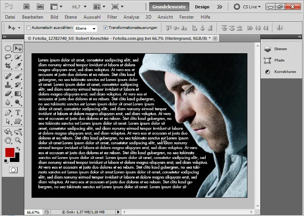Switch to the Design workspace
This screenshot has height=216, width=304.
click(x=202, y=7)
